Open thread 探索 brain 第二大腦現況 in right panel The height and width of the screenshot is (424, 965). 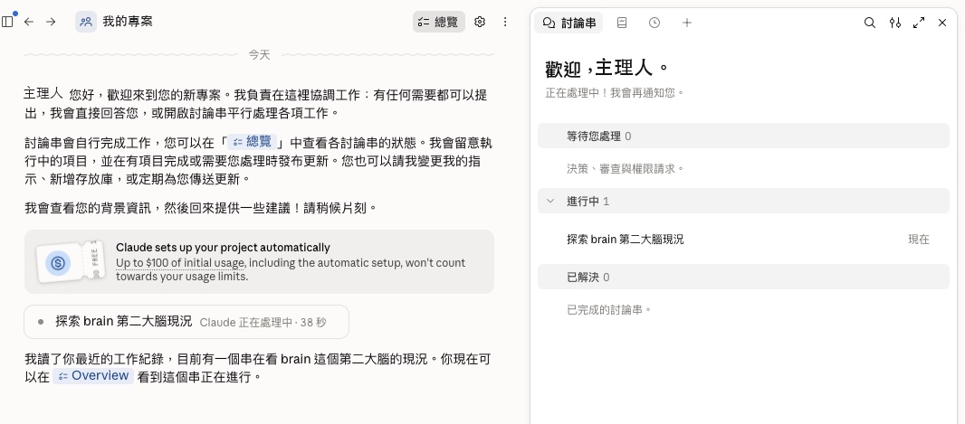(743, 239)
